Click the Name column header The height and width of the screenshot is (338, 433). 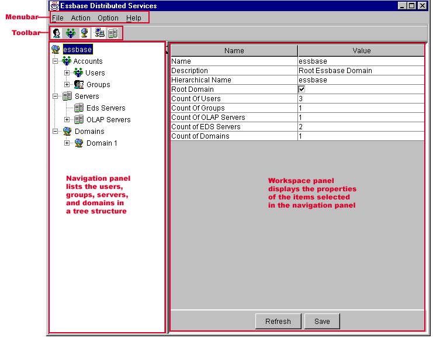(x=234, y=51)
